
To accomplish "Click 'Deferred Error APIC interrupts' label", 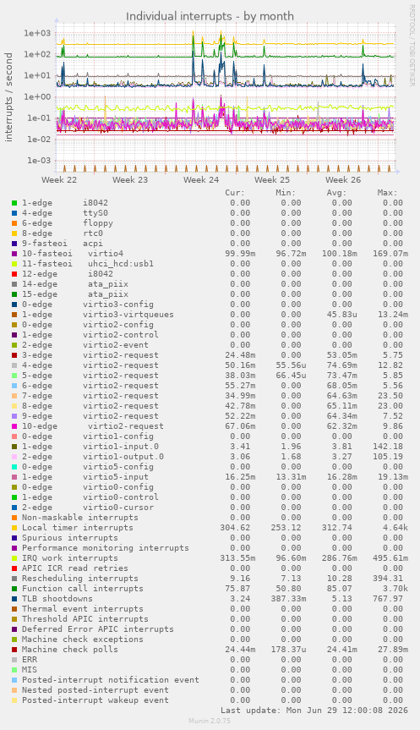I will click(x=98, y=629).
